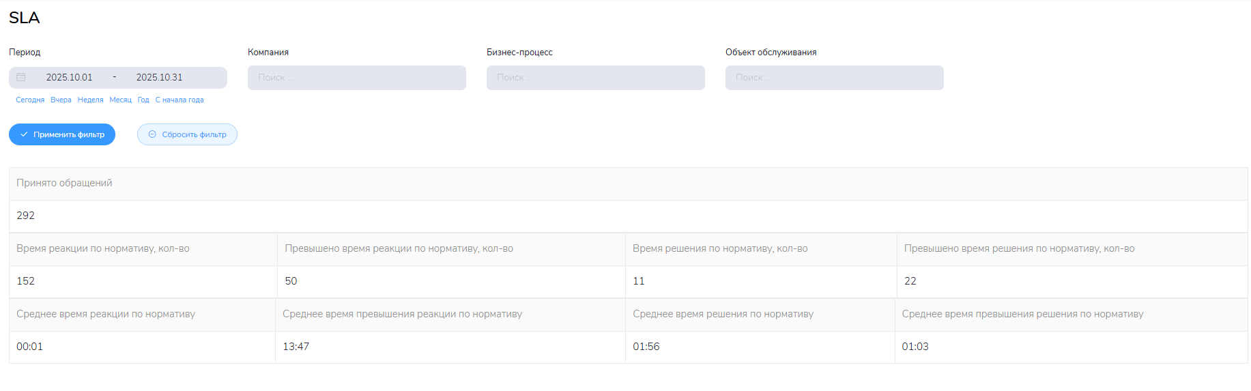This screenshot has width=1251, height=391.
Task: Click the Принято обращений value 292
Action: tap(26, 216)
